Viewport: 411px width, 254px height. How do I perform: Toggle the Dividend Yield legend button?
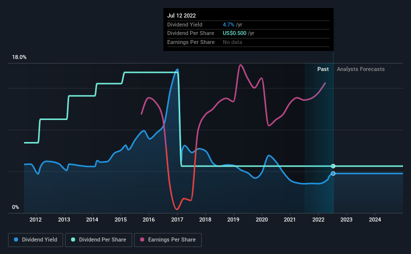[x=36, y=240]
